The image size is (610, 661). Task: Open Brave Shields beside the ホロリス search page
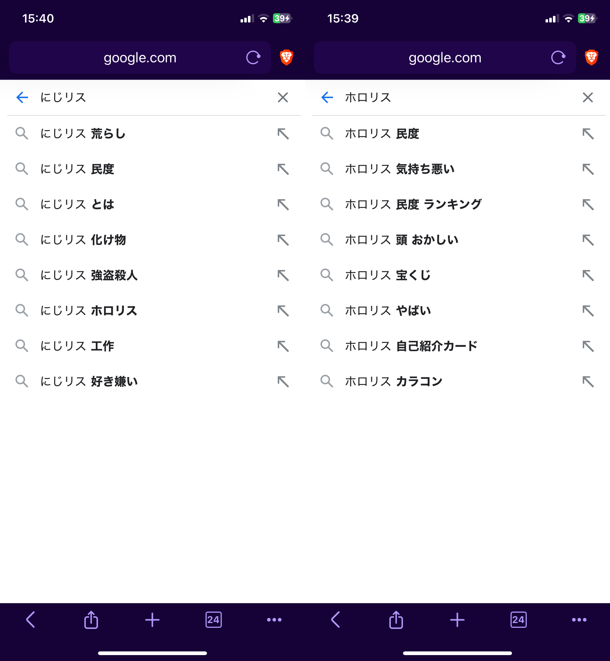591,58
